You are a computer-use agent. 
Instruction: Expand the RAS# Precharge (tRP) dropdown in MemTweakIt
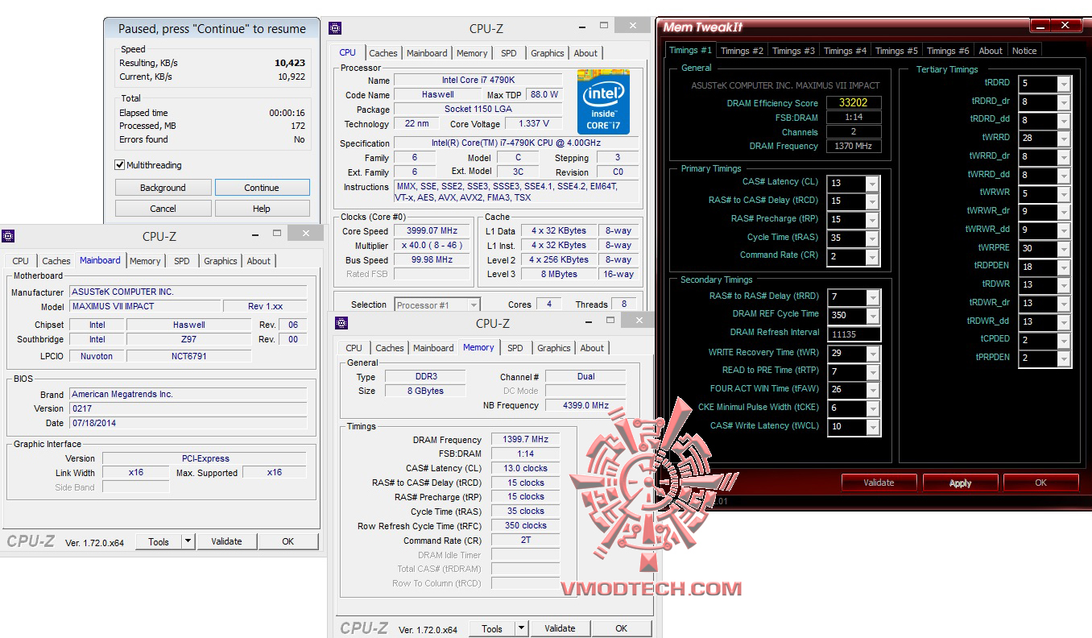click(x=872, y=221)
